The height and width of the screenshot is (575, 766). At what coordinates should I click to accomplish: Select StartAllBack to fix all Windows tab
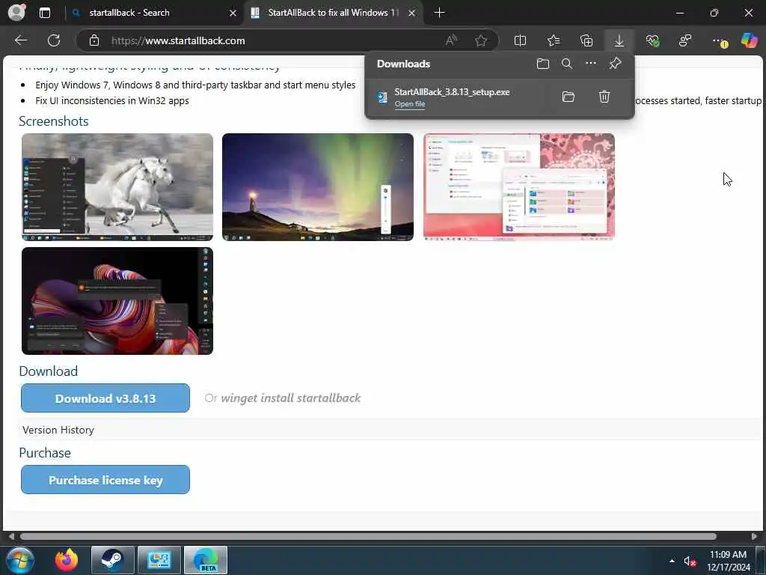click(334, 13)
